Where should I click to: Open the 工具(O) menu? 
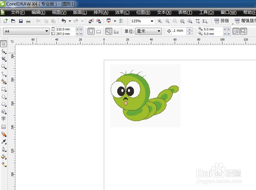pos(206,12)
